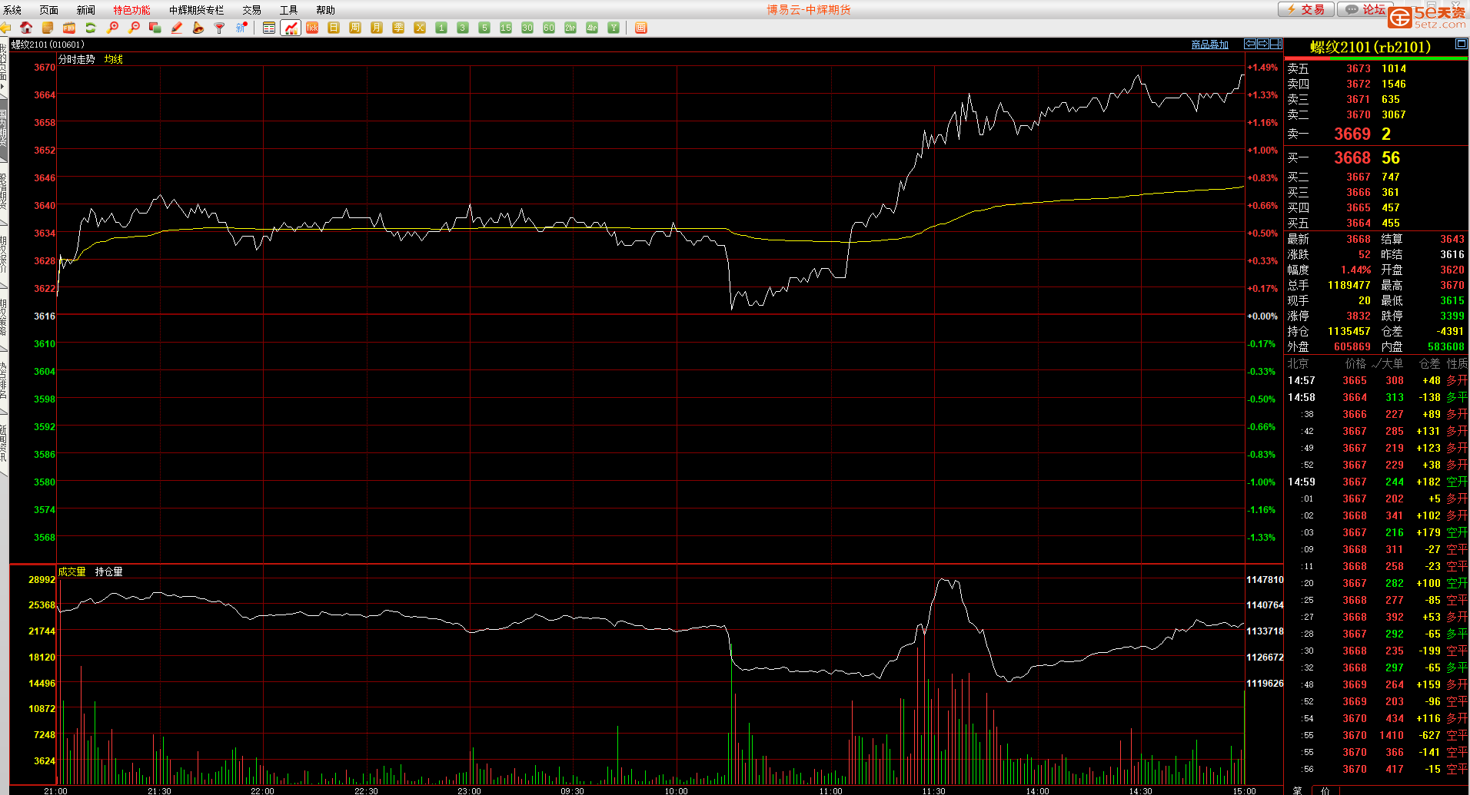Zoom in with the plus magnifier

112,28
